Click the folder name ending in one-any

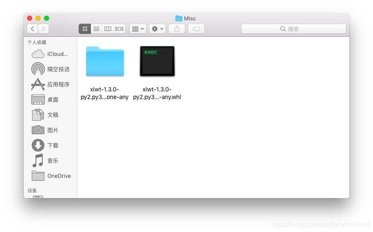[x=104, y=93]
